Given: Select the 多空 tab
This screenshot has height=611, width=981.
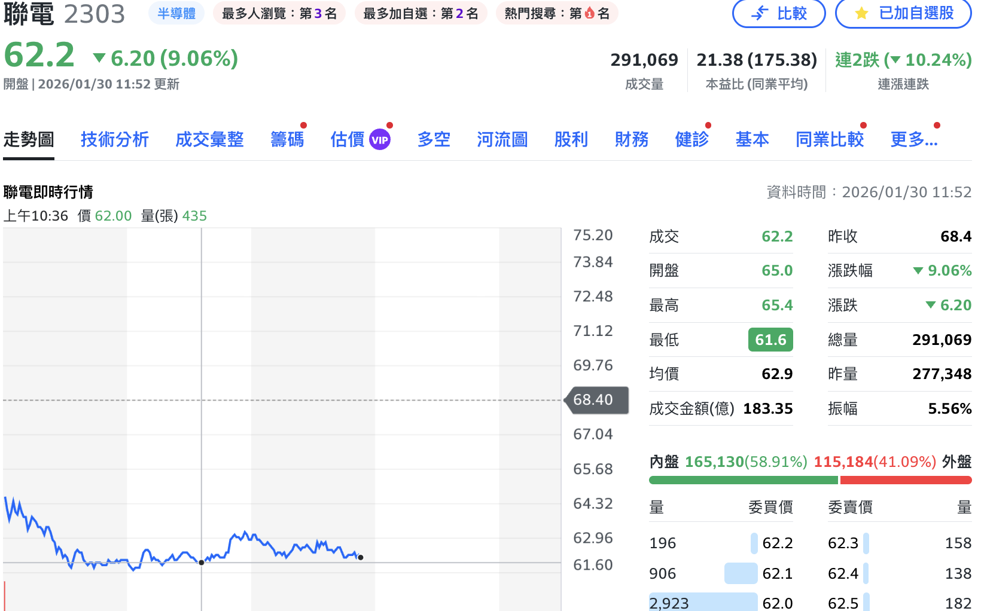Looking at the screenshot, I should coord(433,139).
